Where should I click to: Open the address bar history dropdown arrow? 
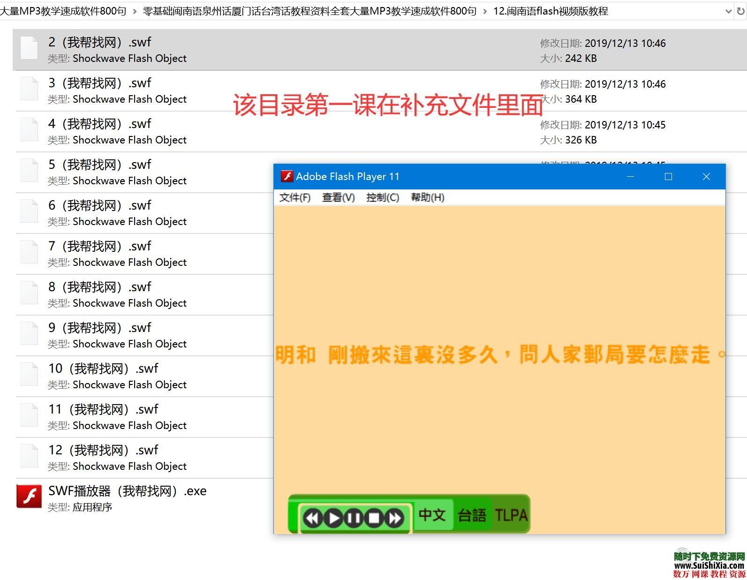coord(728,11)
